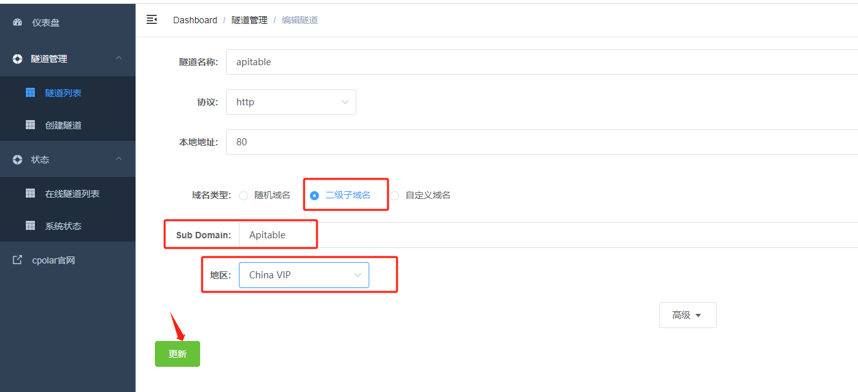Select the 二级子域名 radio button
Viewport: 858px width, 392px height.
click(314, 196)
